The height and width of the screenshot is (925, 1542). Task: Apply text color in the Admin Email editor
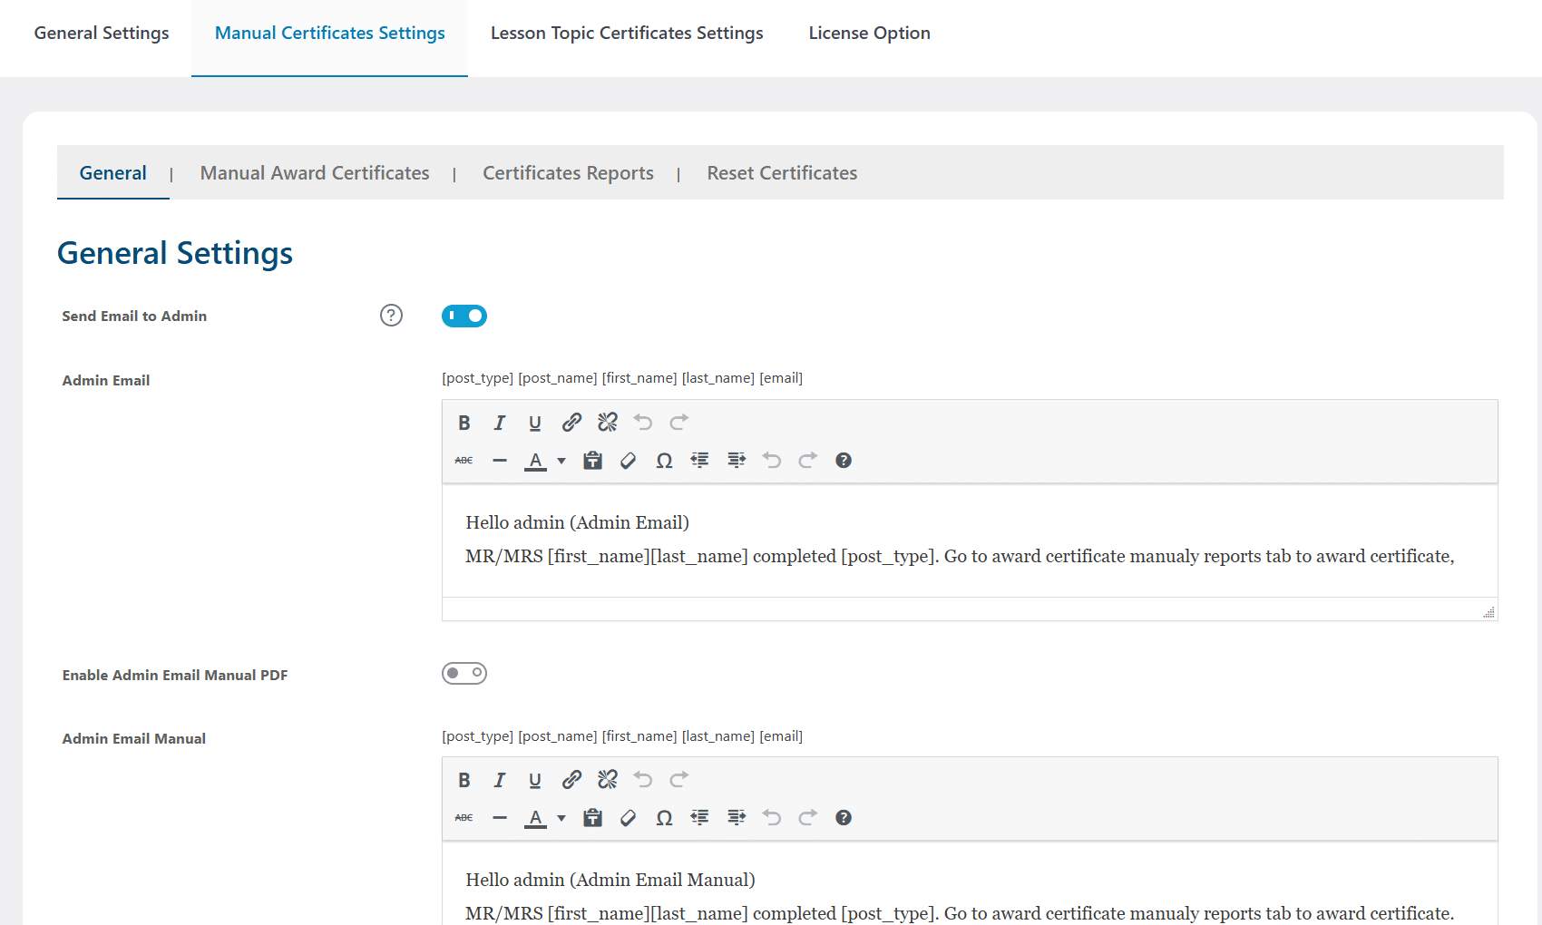pyautogui.click(x=536, y=461)
